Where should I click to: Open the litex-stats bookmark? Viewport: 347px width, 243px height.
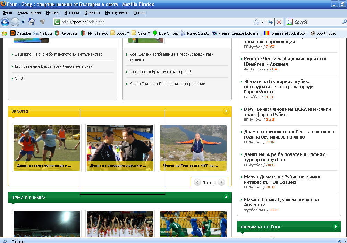click(66, 33)
